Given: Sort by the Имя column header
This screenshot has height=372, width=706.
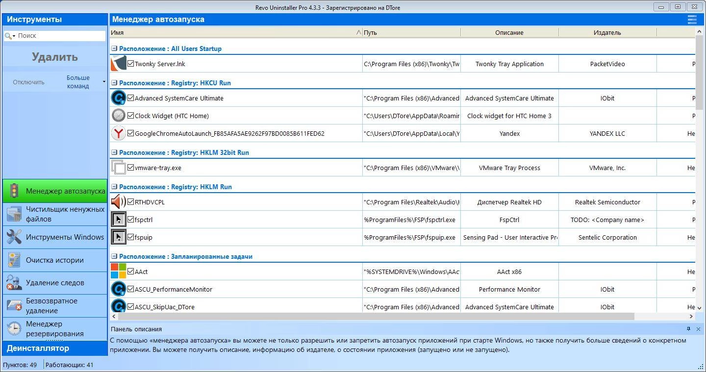Looking at the screenshot, I should click(236, 32).
